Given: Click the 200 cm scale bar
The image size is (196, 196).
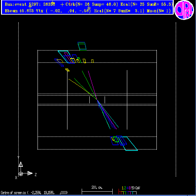Looking at the screenshot, I should [x=97, y=192].
